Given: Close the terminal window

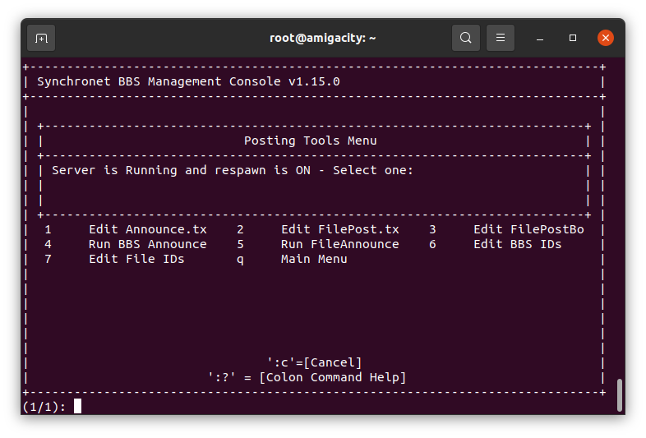Looking at the screenshot, I should [606, 38].
